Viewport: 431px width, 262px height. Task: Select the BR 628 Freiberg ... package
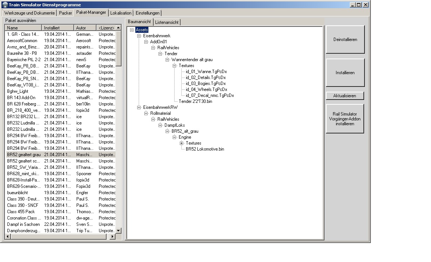click(x=61, y=104)
